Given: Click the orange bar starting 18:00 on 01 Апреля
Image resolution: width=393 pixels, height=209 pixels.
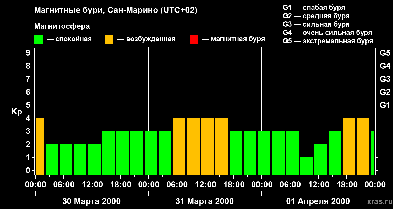Looking at the screenshot, I should pos(349,146).
